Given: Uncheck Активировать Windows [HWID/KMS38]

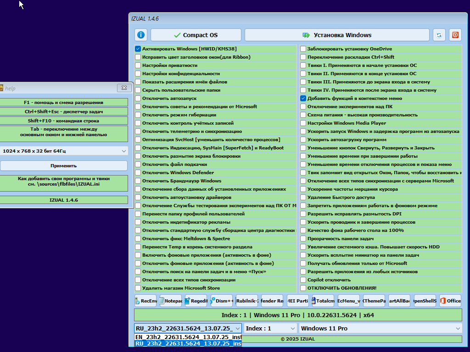Looking at the screenshot, I should [138, 49].
